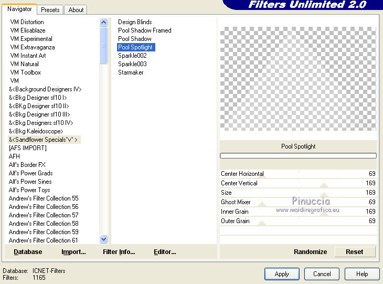
Task: Select Andrew's Filter Collection 58
Action: (44, 224)
